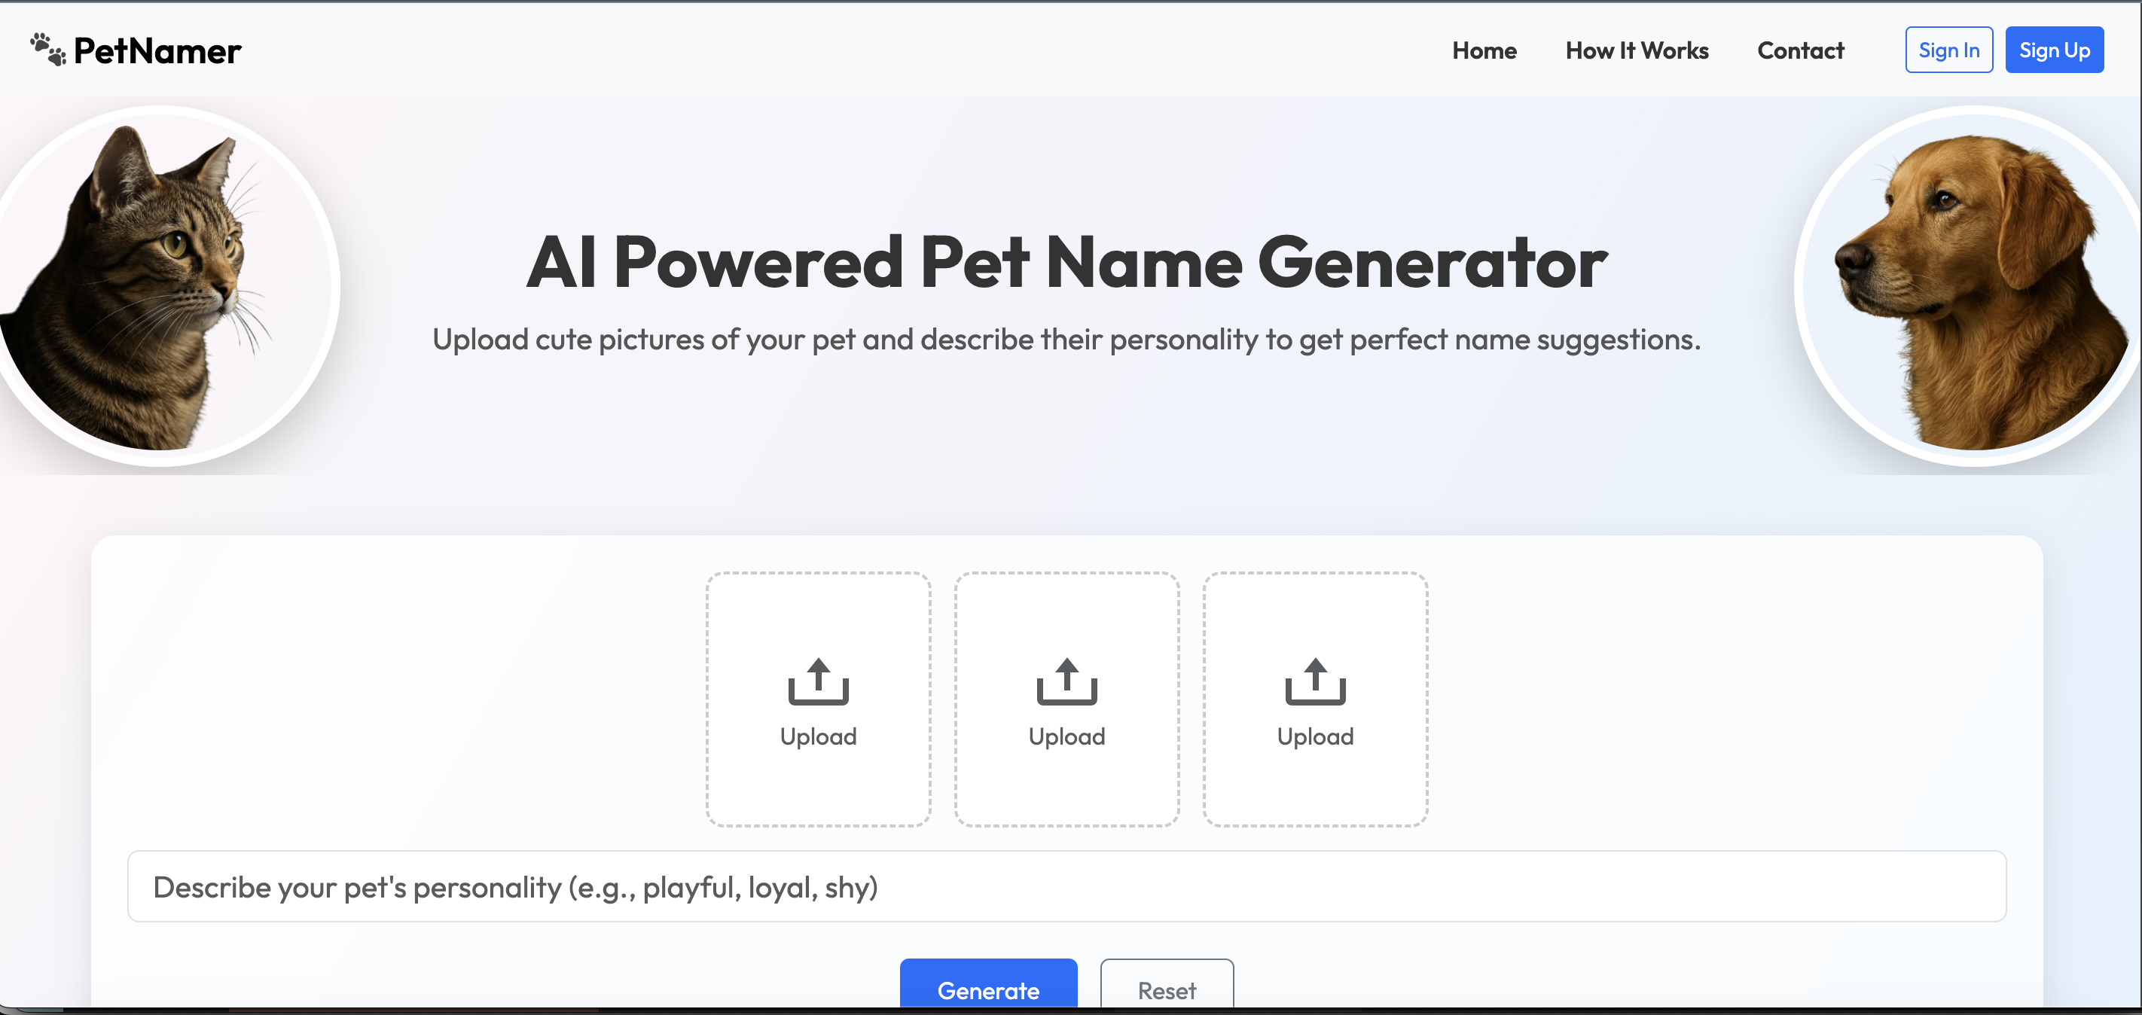Click the Sign In button
Screen dimensions: 2142x1015
pyautogui.click(x=1948, y=49)
